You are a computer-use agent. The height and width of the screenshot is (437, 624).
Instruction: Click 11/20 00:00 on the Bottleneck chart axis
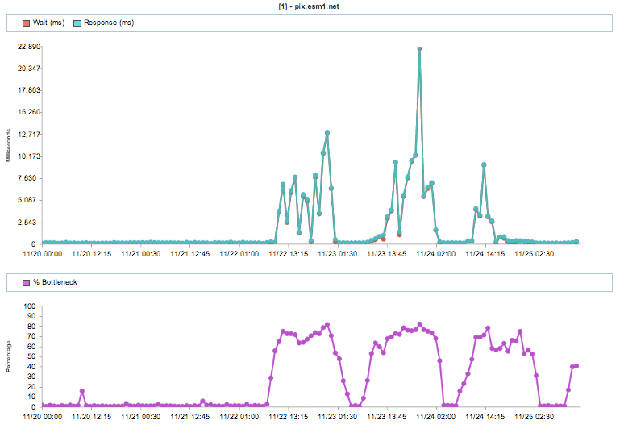[x=43, y=417]
